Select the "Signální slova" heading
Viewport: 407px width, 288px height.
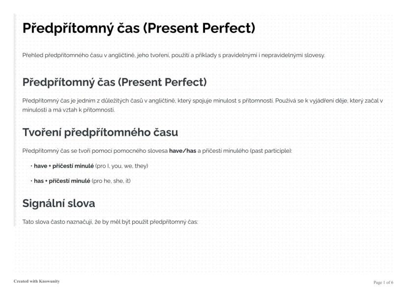click(x=59, y=203)
